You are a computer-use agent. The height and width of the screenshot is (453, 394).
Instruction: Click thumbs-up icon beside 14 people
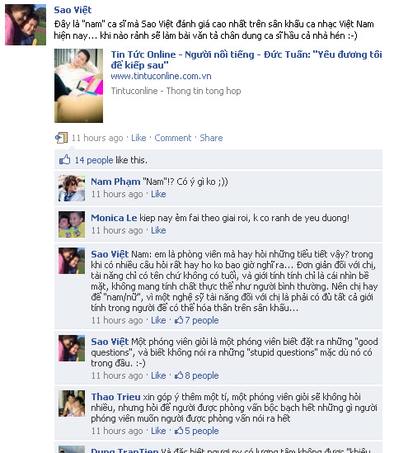[64, 159]
